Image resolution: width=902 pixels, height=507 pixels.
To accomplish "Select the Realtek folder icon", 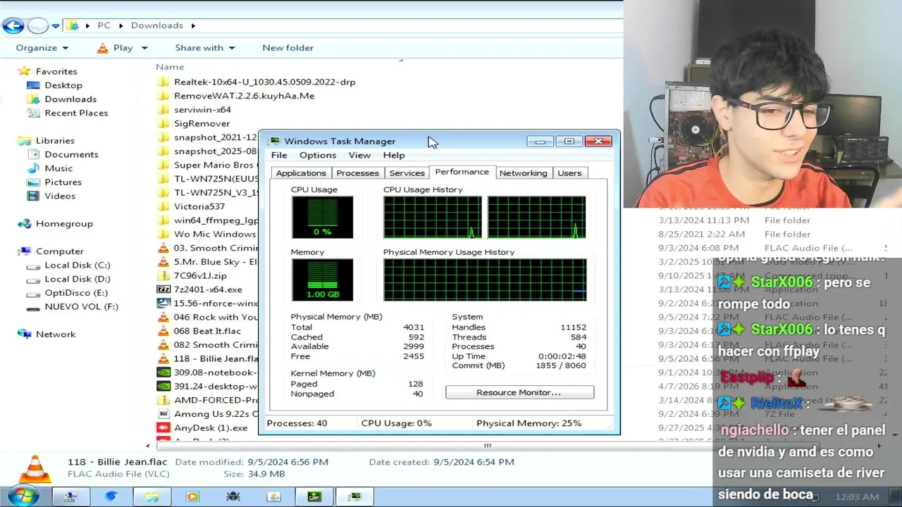I will point(163,82).
